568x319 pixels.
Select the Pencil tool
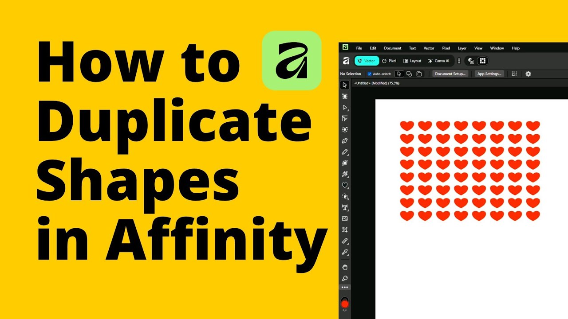click(345, 152)
